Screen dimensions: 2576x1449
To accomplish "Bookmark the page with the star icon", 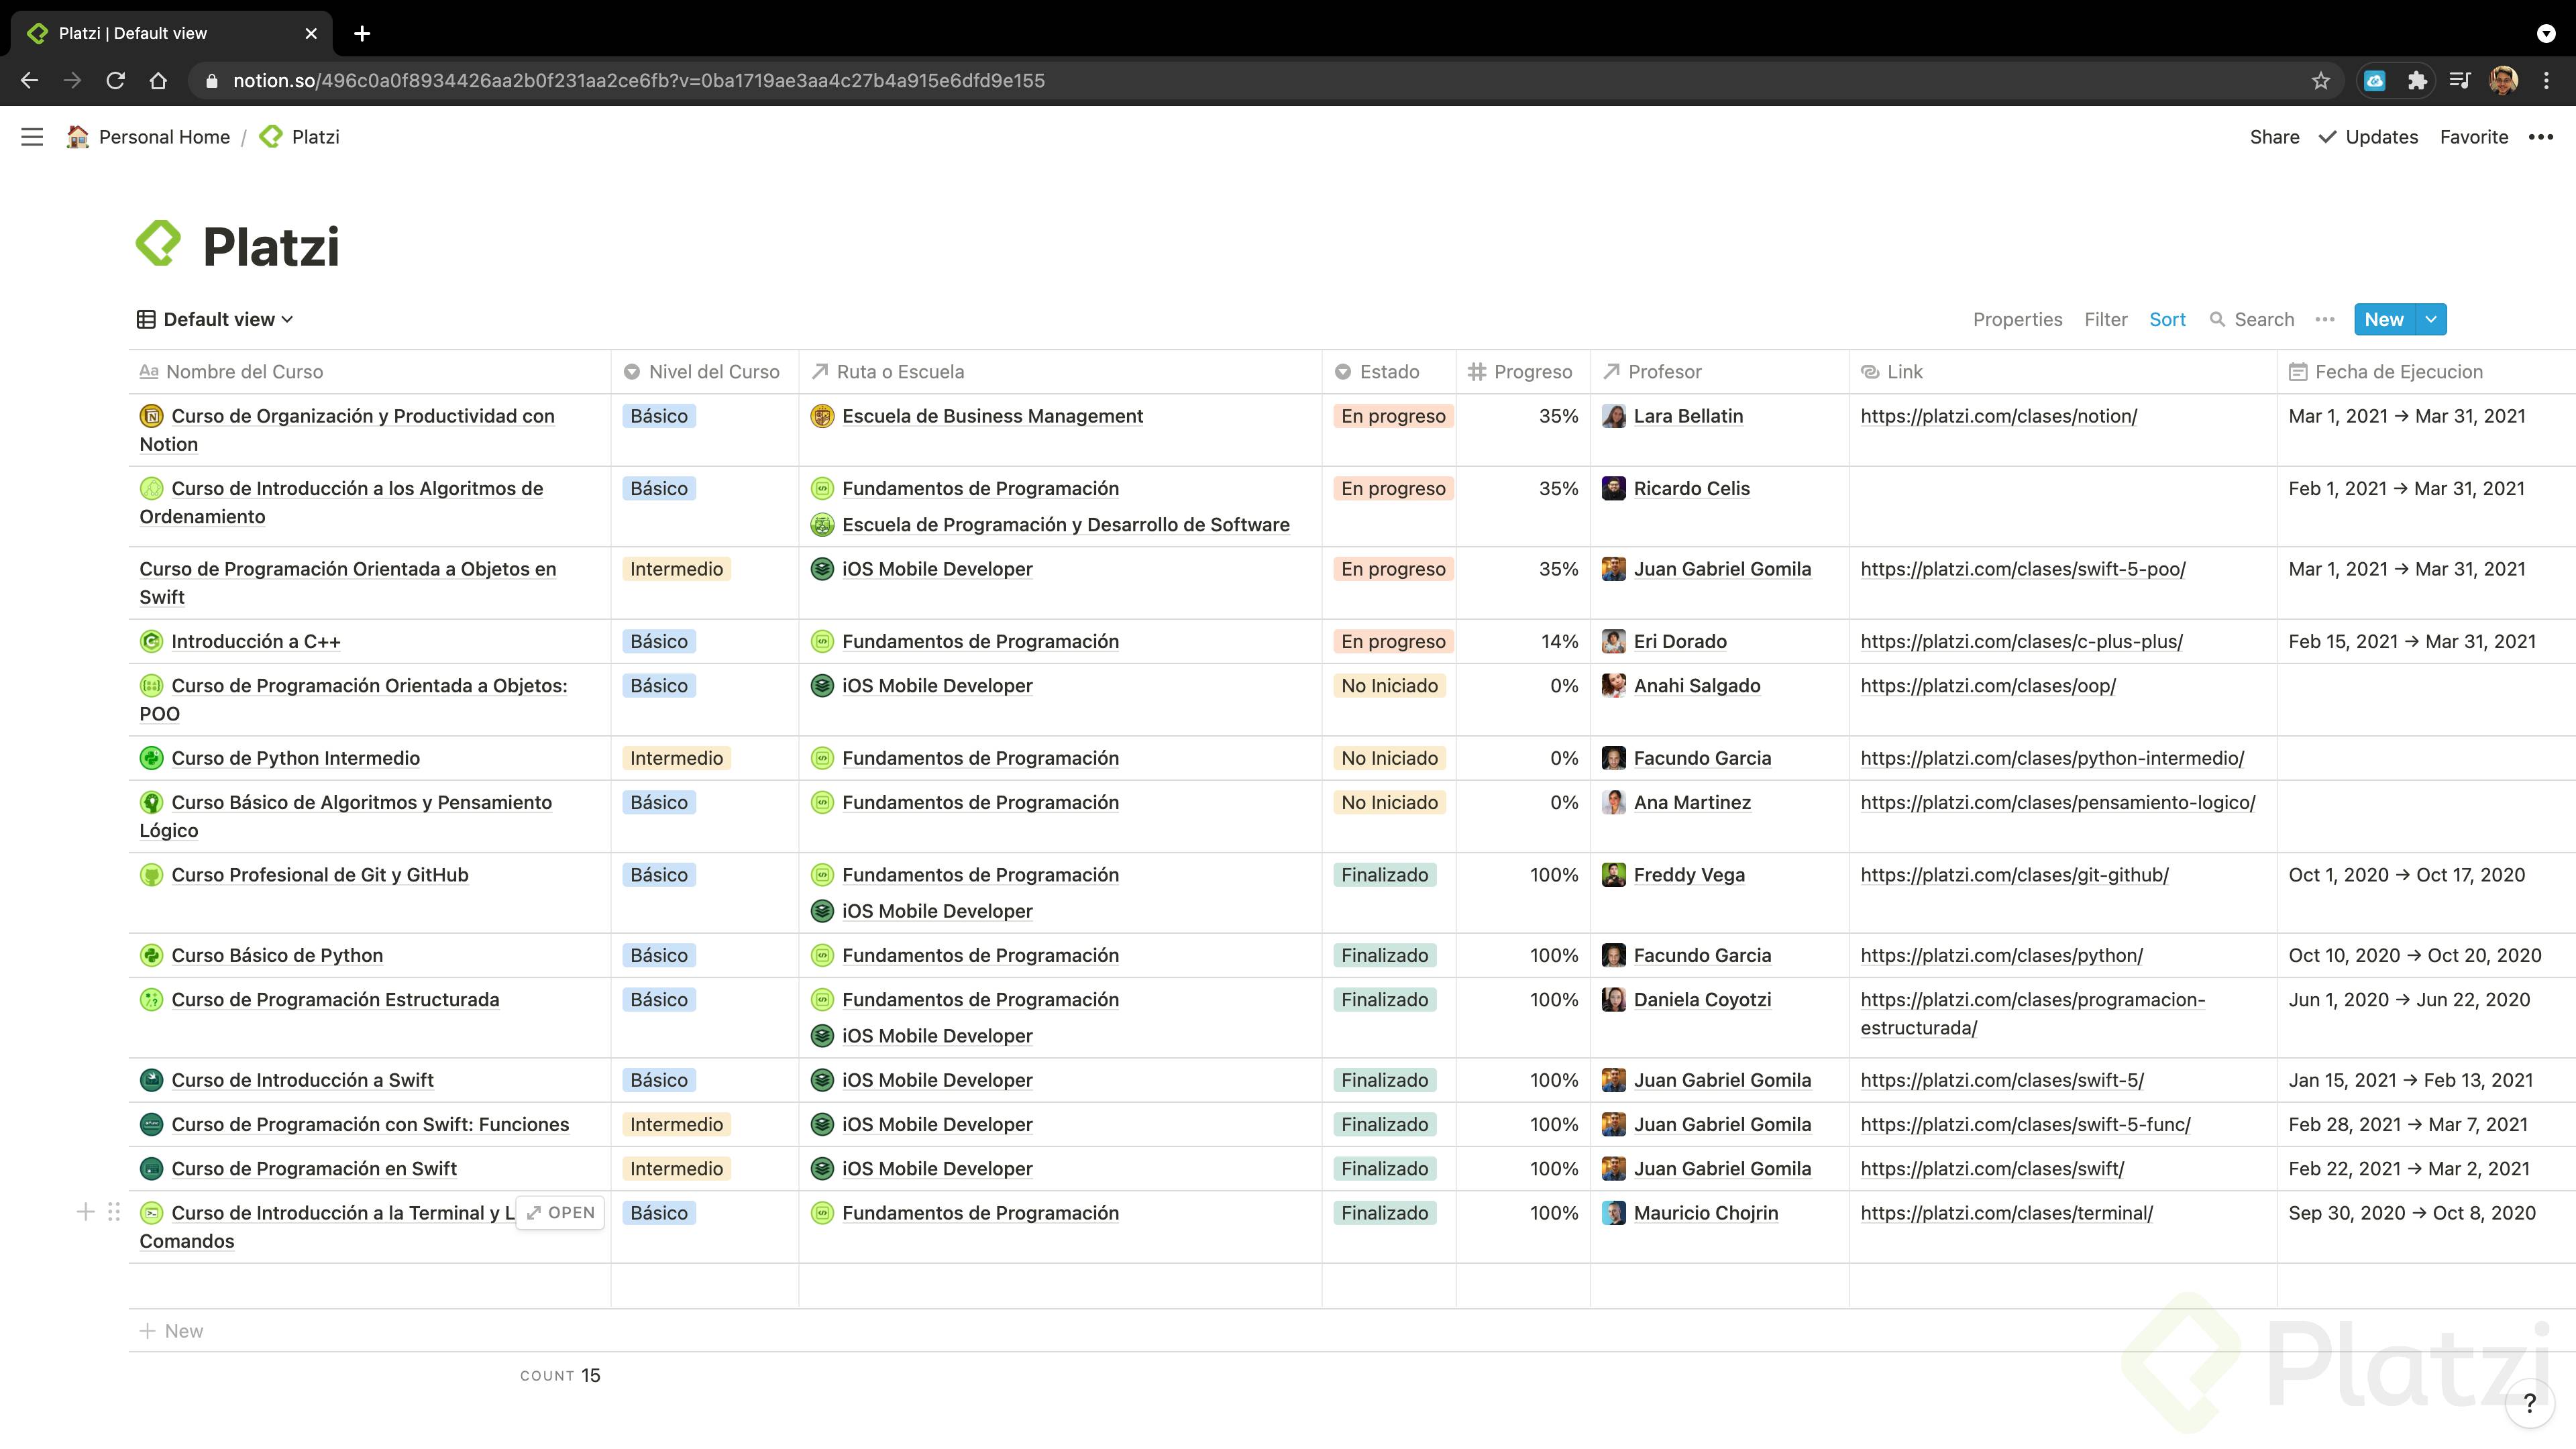I will point(2321,81).
